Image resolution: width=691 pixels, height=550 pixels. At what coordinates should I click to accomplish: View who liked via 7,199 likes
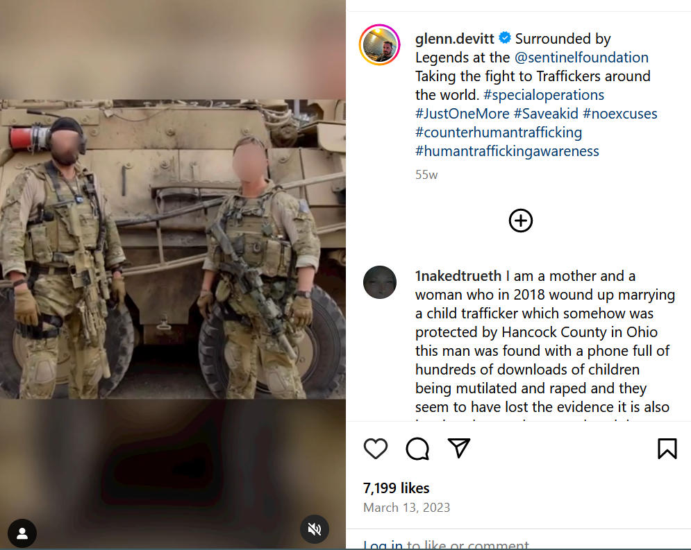[x=396, y=488]
